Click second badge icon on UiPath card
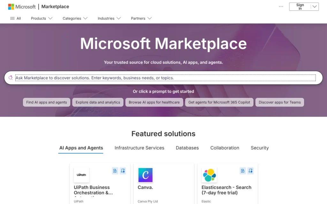This screenshot has height=204, width=327. tap(123, 171)
